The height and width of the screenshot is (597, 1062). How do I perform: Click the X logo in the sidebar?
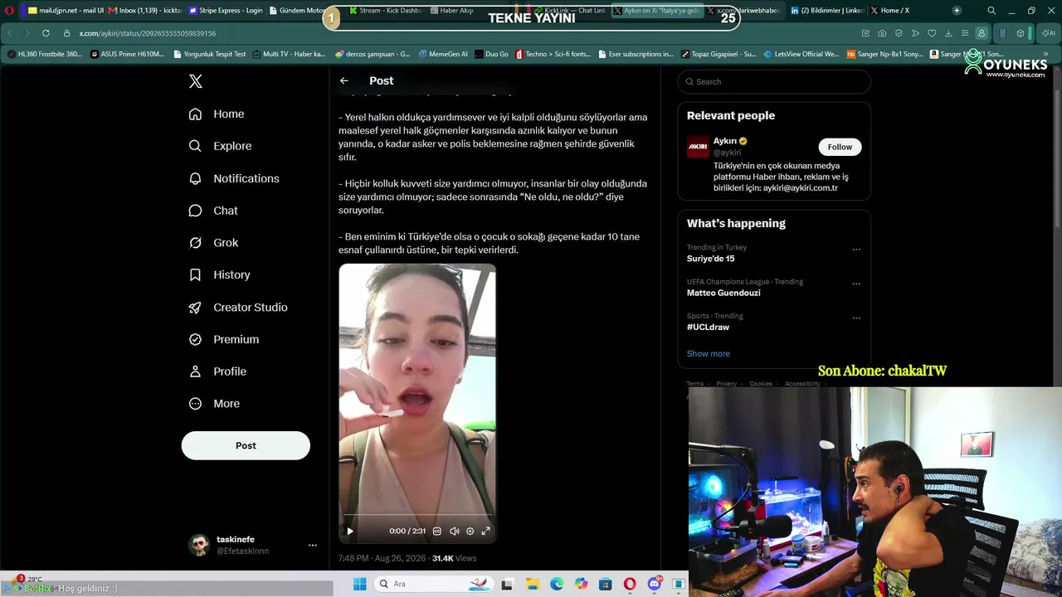(196, 81)
